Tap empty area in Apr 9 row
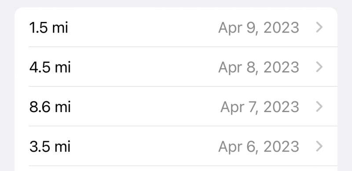The width and height of the screenshot is (352, 171). click(144, 27)
